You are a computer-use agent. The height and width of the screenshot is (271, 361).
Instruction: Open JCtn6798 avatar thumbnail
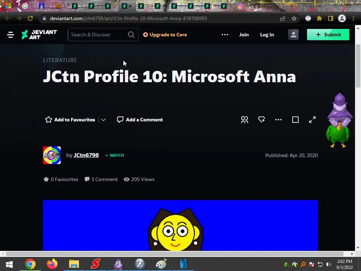52,155
